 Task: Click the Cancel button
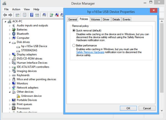pos(147,108)
